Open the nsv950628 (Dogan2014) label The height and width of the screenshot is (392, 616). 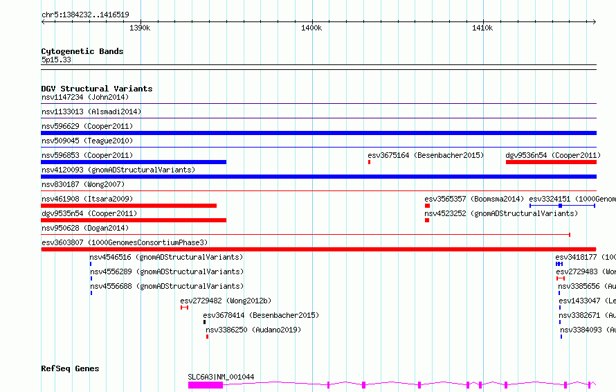pos(85,228)
